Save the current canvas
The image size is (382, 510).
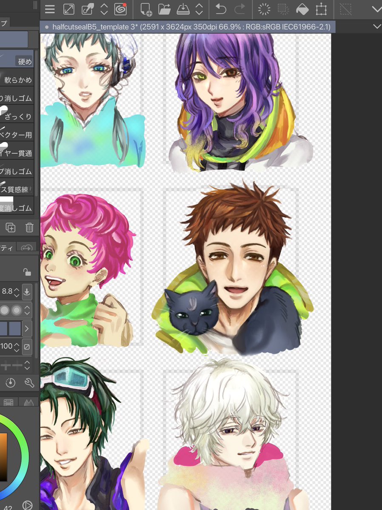pyautogui.click(x=183, y=9)
